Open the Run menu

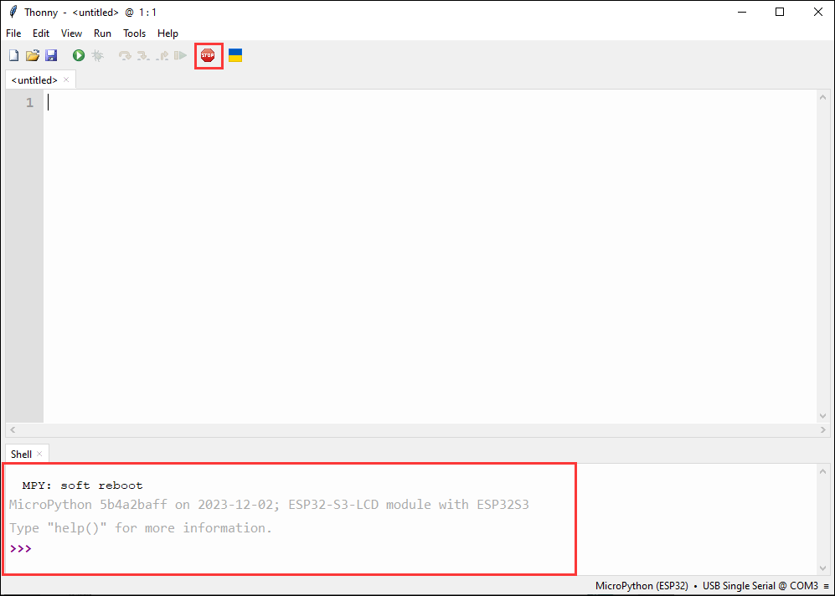(x=102, y=33)
